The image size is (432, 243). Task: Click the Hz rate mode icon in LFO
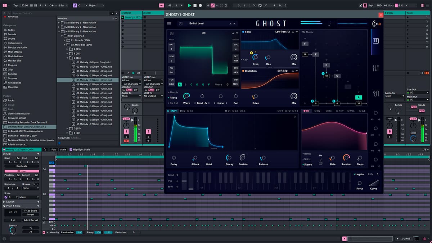click(320, 156)
